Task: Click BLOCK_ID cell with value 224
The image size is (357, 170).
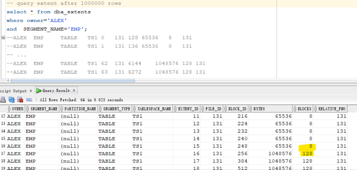Action: click(x=236, y=124)
